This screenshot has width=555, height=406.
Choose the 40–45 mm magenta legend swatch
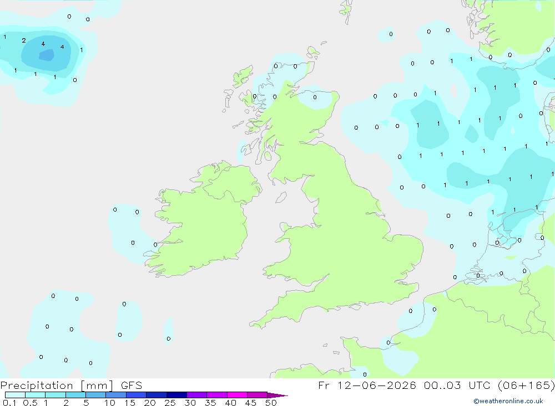point(237,395)
